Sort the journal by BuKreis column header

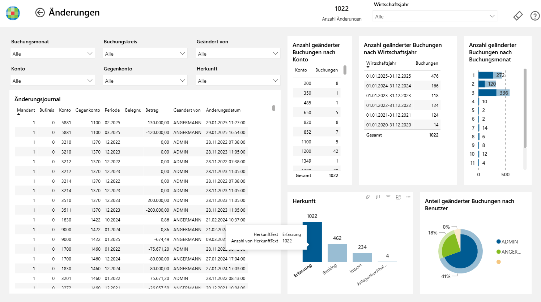[47, 110]
